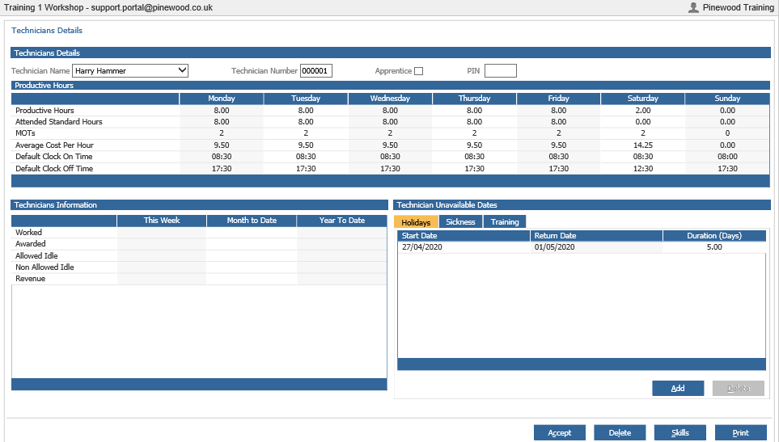Click the Pinewood Training user profile icon
The height and width of the screenshot is (442, 779).
(x=693, y=7)
